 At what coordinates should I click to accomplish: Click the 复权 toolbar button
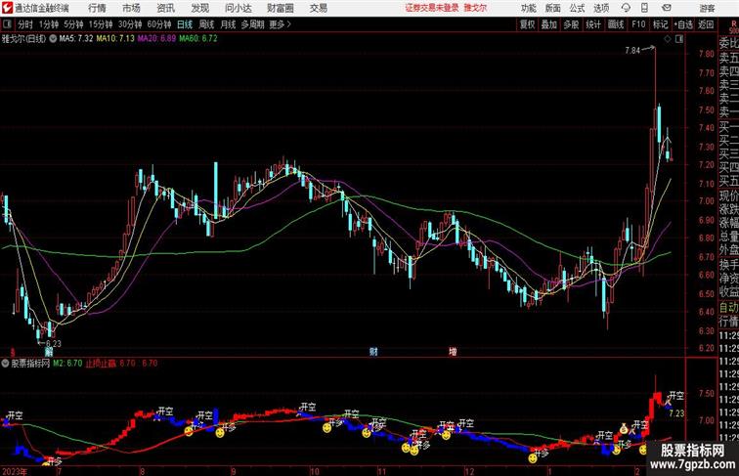point(528,24)
